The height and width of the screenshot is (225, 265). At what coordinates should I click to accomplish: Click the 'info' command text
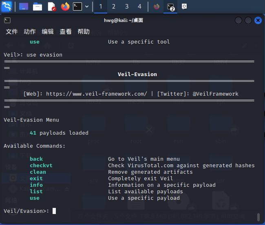36,185
